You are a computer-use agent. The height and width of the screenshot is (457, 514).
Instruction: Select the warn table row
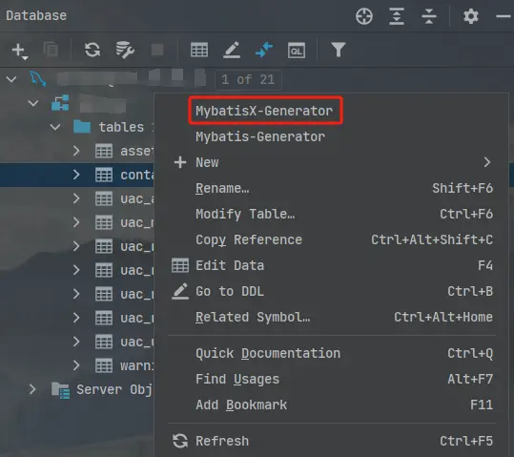[x=76, y=365]
